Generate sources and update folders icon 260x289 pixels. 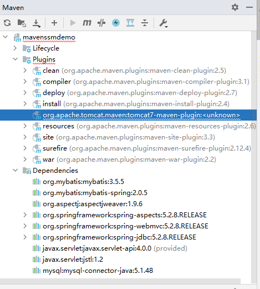coord(22,23)
